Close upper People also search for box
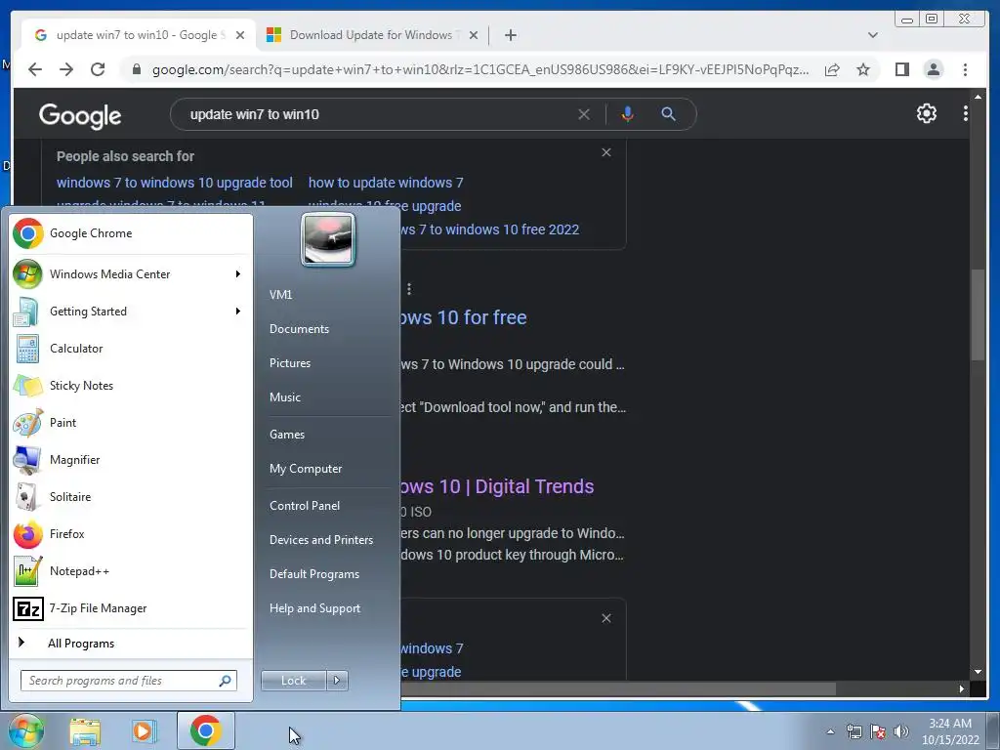This screenshot has width=1000, height=750. point(606,152)
